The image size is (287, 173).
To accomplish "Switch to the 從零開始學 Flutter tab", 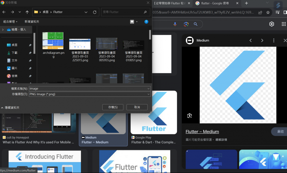I will [170, 3].
